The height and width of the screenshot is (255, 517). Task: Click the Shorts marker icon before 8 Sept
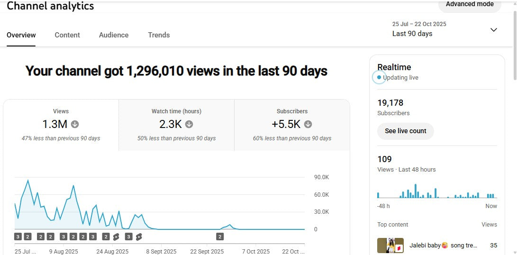[x=139, y=237]
